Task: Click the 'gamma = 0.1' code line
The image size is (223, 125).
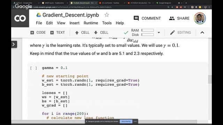Action: [55, 68]
